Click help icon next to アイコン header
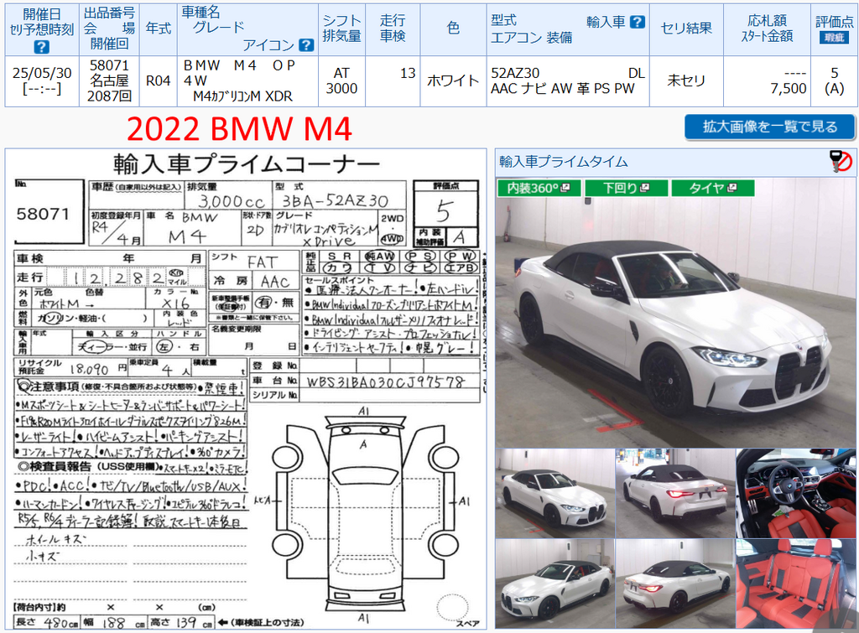This screenshot has height=633, width=859. 306,45
